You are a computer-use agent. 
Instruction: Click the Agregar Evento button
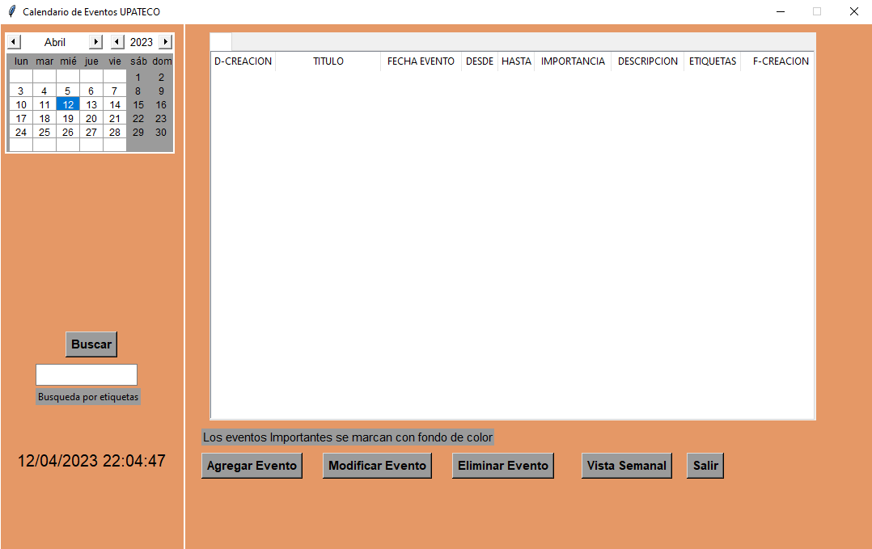pos(252,465)
